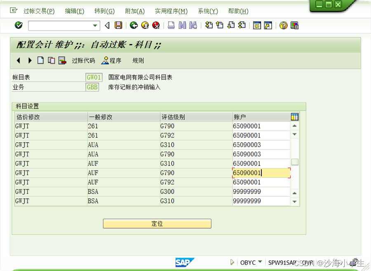Screen dimensions: 371x271
Task: Open a print dialog via the Print icon
Action: coord(170,25)
